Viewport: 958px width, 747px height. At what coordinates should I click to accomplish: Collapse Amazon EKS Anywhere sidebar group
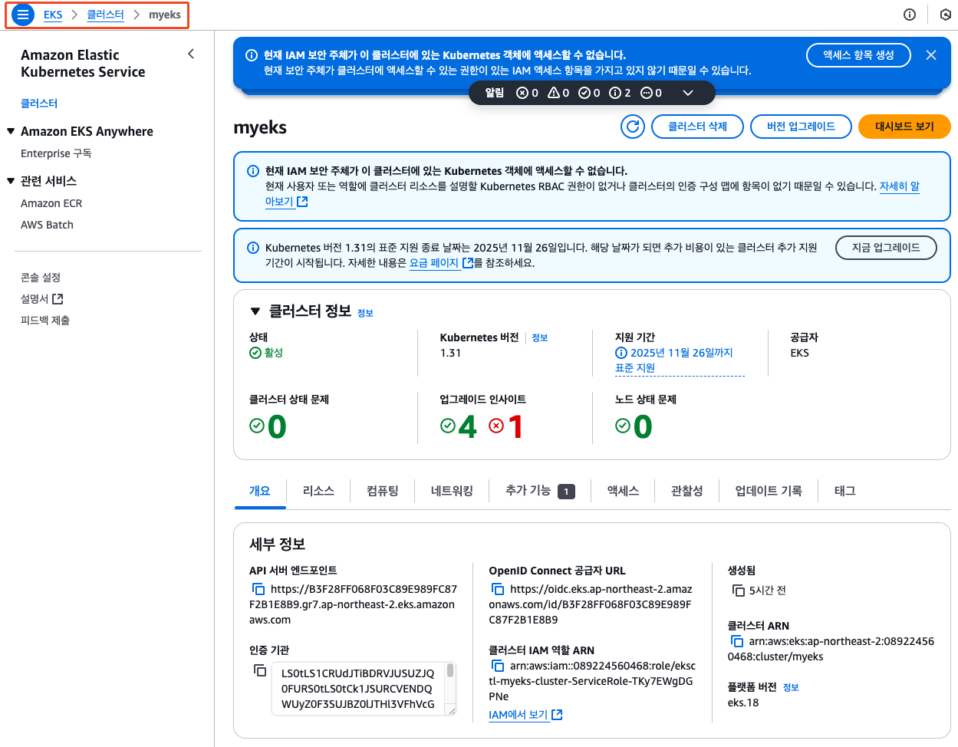pyautogui.click(x=11, y=131)
